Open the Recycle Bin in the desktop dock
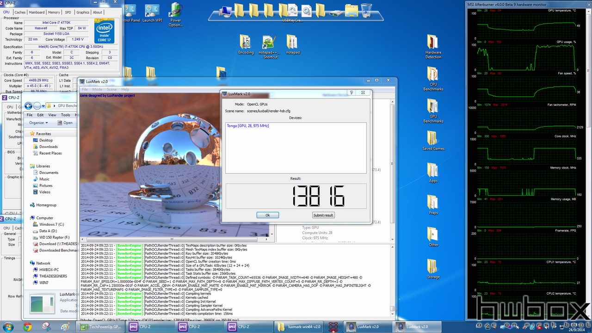The width and height of the screenshot is (592, 333). 366,10
